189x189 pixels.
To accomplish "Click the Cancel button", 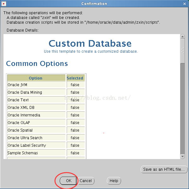I will coord(86,181).
